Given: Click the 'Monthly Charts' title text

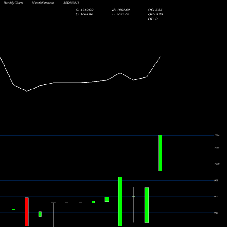Looking at the screenshot, I should tap(13, 3).
